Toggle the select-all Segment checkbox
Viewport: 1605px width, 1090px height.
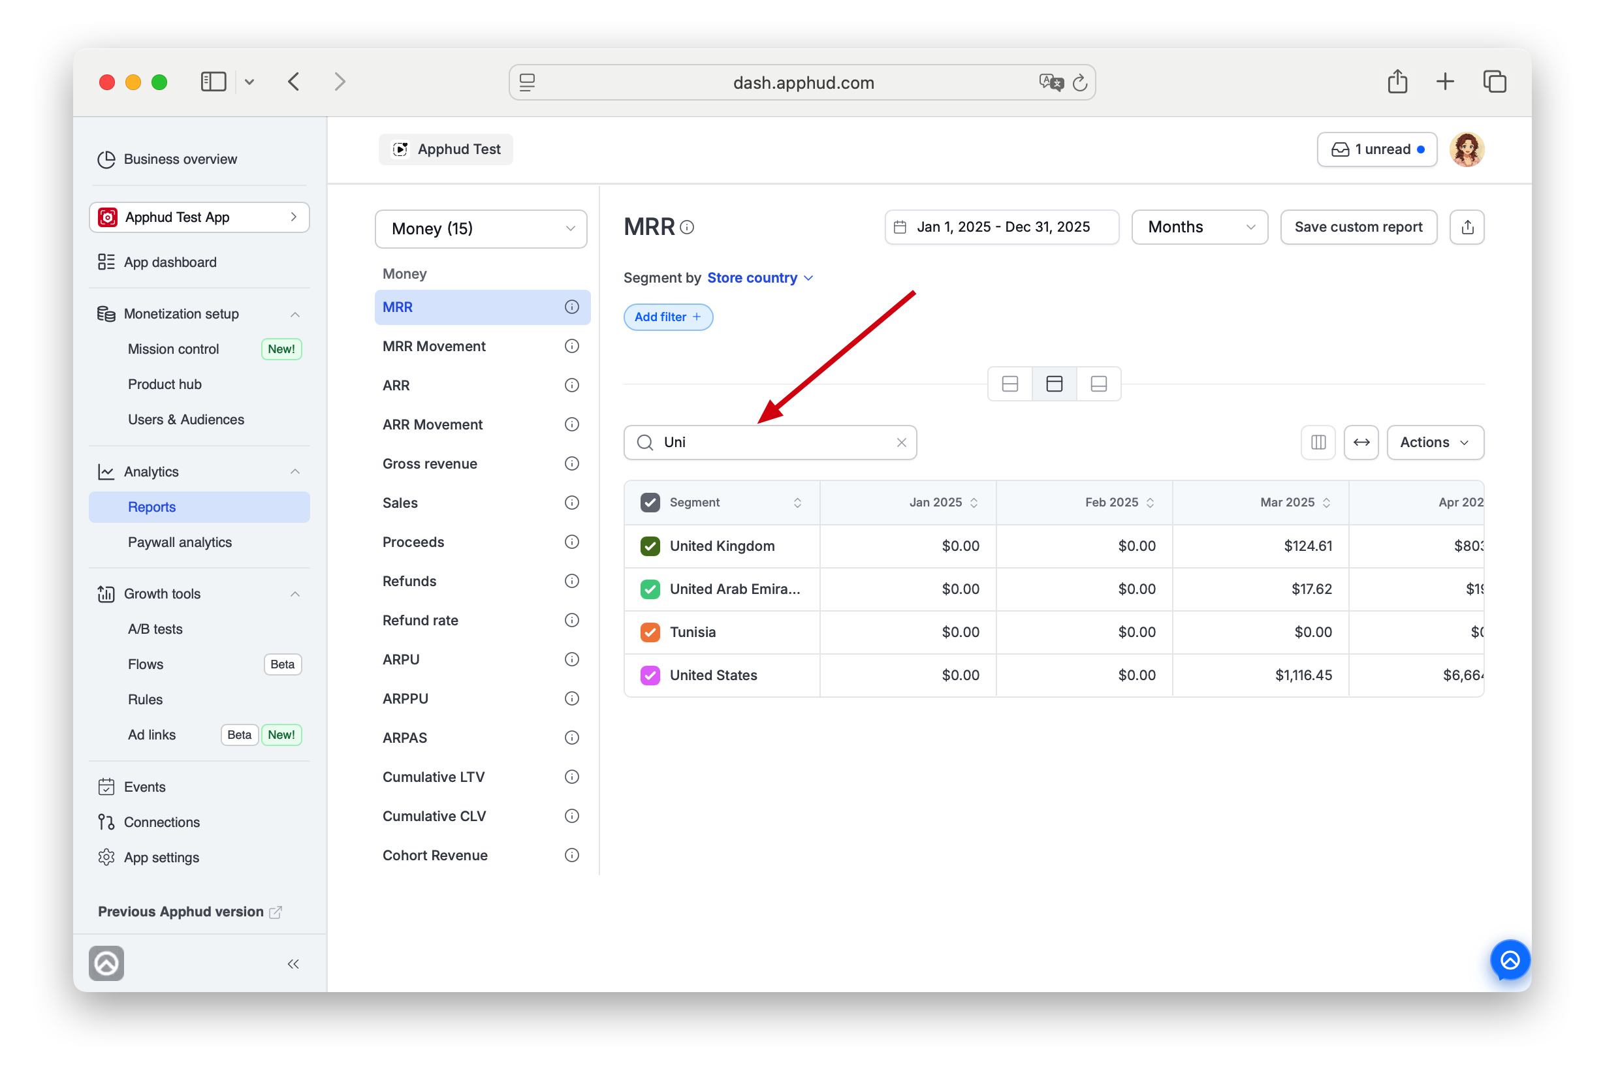650,503
